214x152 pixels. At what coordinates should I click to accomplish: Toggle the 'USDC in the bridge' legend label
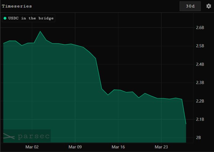coord(31,18)
